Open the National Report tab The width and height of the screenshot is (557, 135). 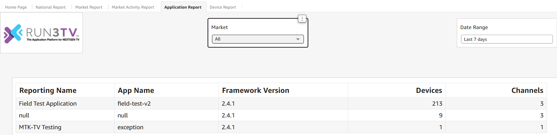click(x=51, y=7)
